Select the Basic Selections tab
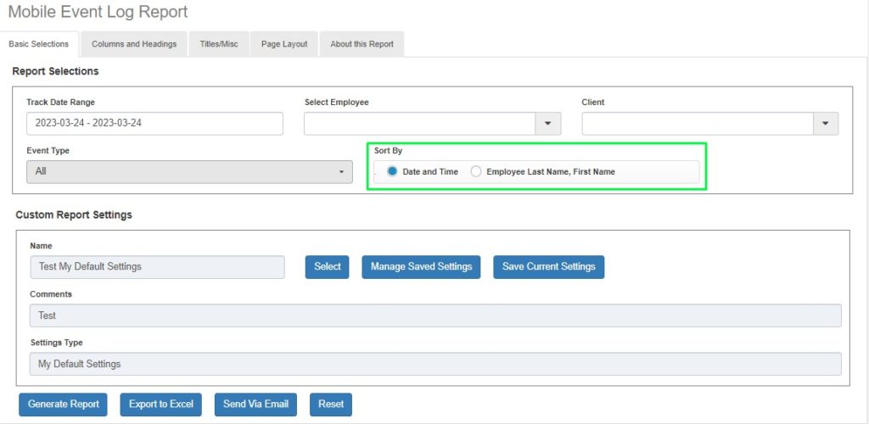Screen dimensions: 869x424 (x=39, y=44)
